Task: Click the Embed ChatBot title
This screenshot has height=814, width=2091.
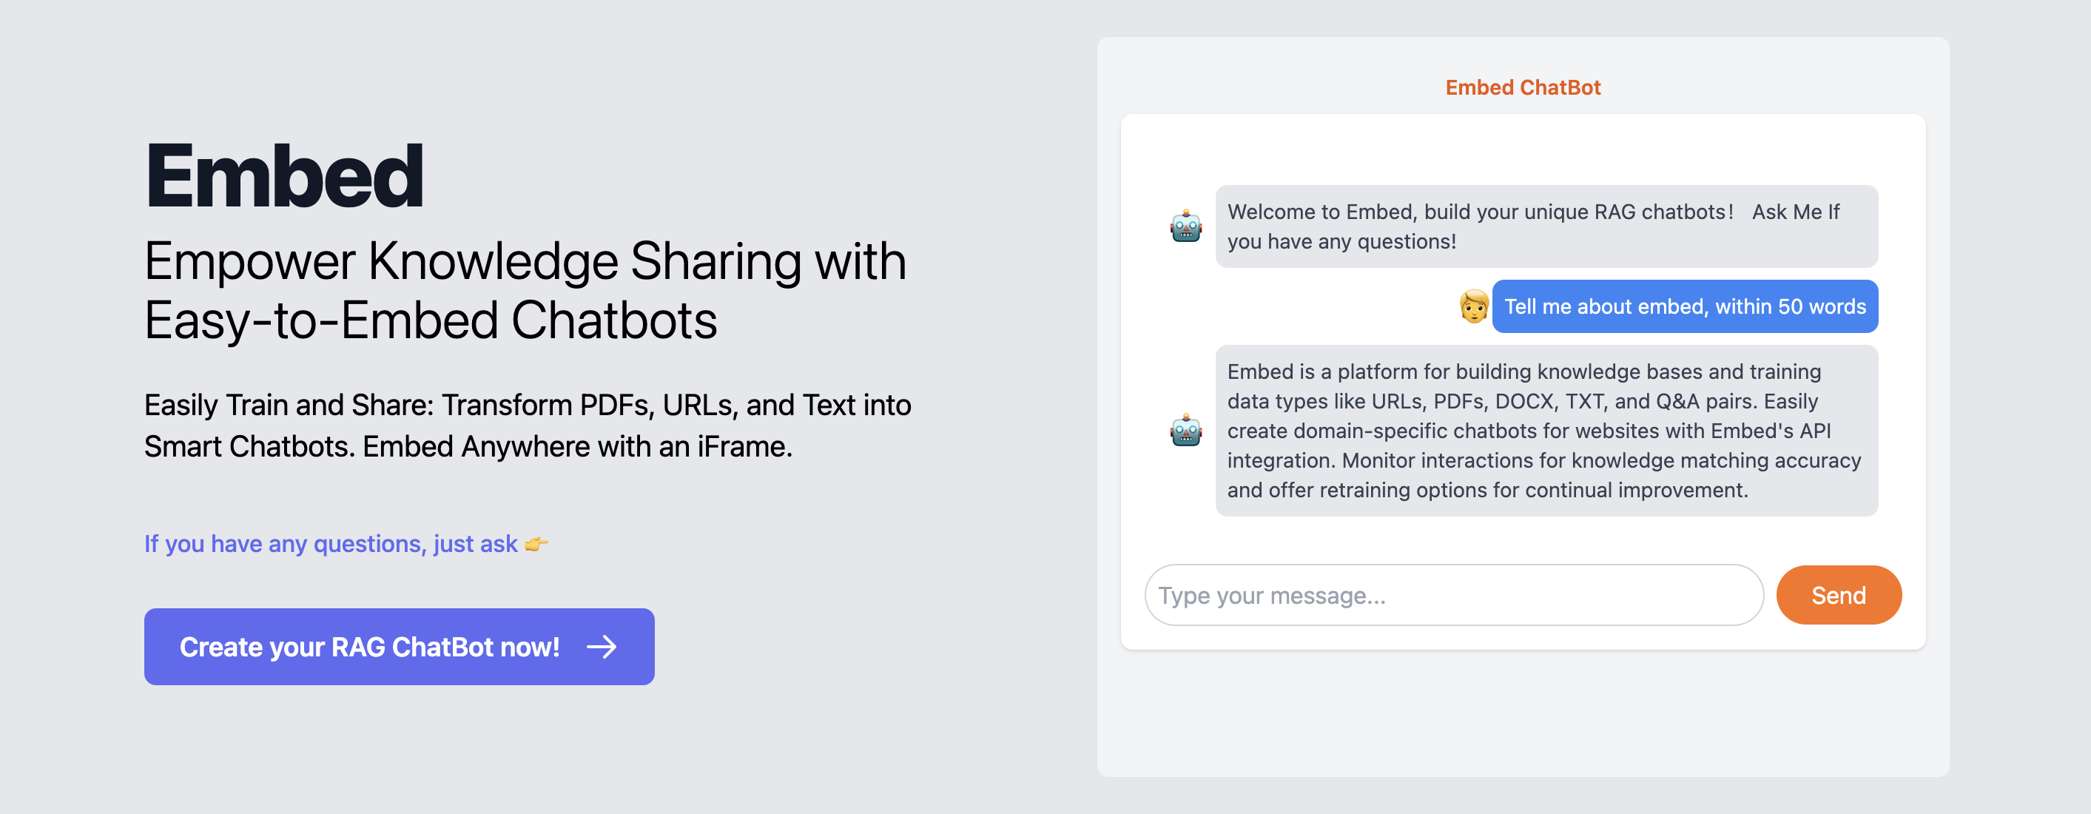Action: coord(1523,87)
